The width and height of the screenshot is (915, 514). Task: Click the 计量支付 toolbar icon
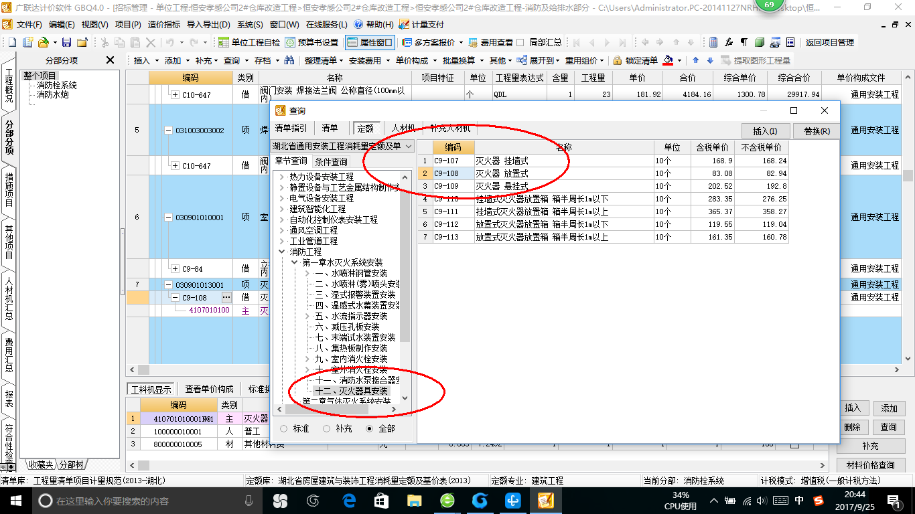point(421,25)
